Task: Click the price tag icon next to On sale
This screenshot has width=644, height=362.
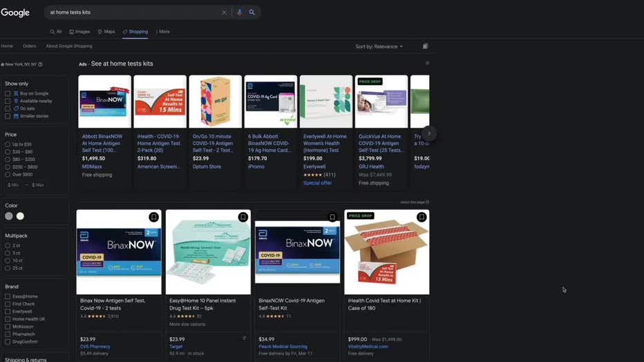Action: coord(16,108)
